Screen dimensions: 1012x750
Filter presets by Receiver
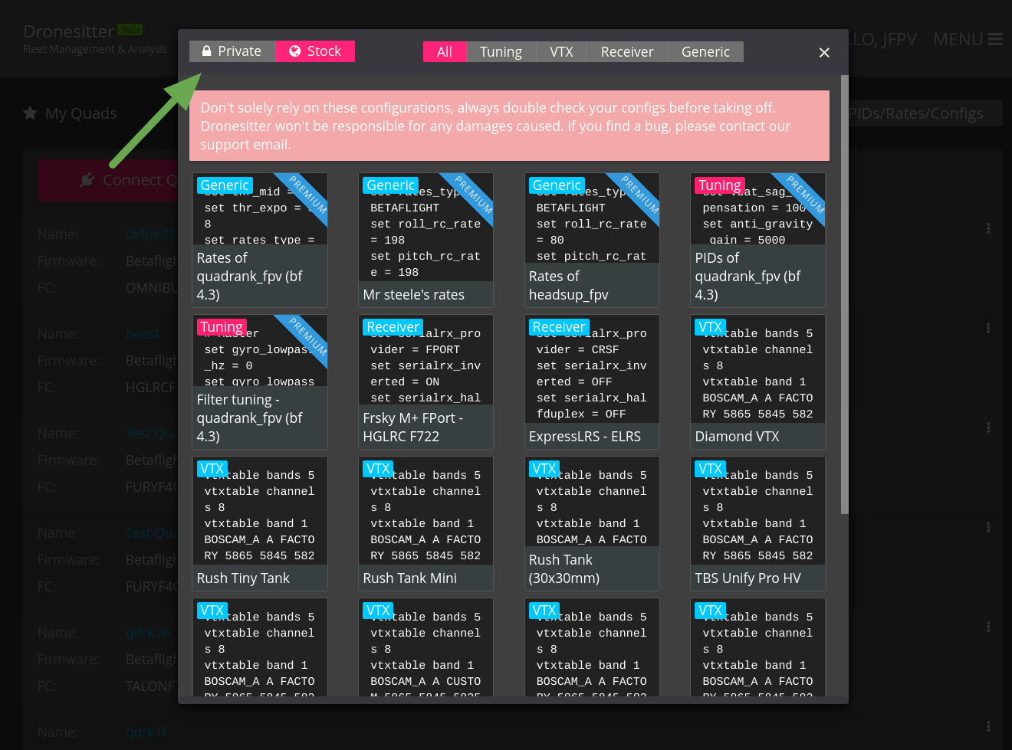626,52
